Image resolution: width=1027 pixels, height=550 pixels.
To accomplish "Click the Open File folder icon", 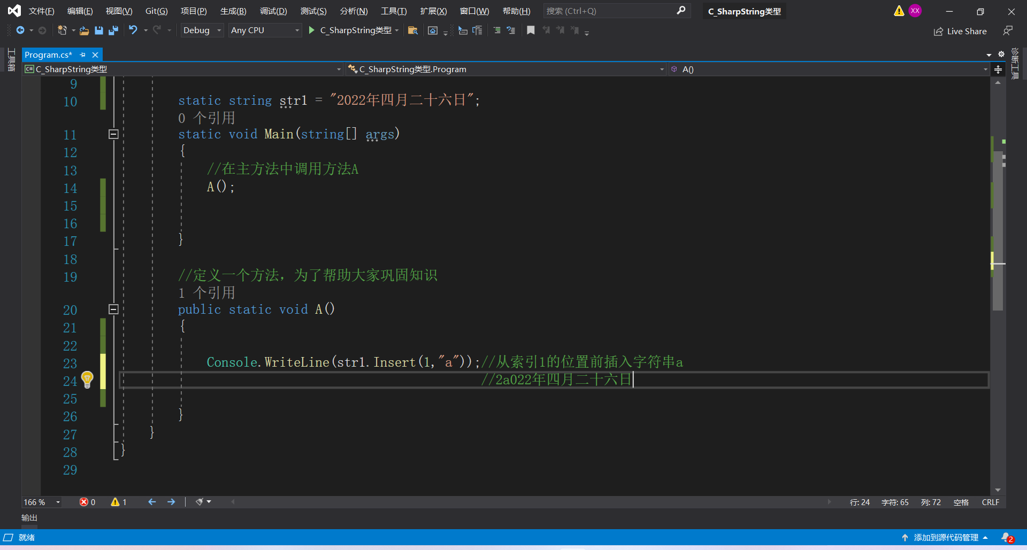I will coord(84,30).
